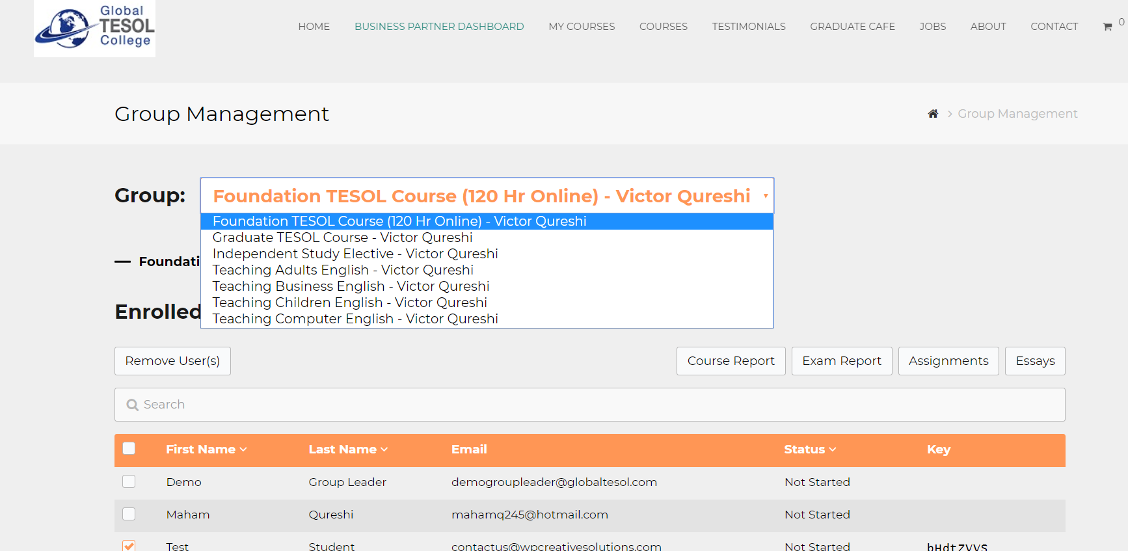
Task: Select the checkbox for Maham Qureshi
Action: tap(129, 514)
